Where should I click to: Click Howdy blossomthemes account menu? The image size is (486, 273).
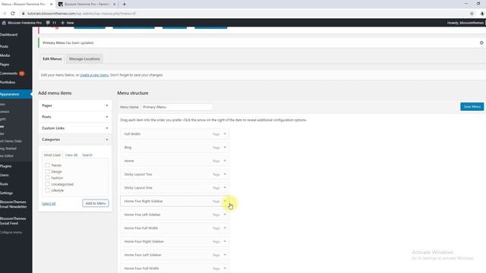pos(465,23)
